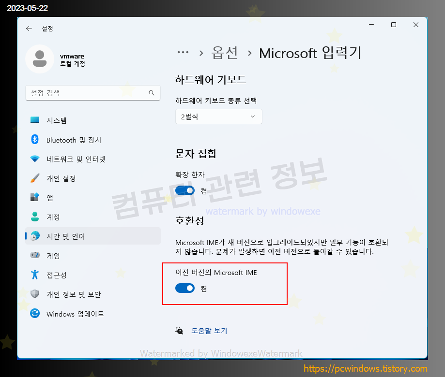Go to 네트워크 및 인터넷 settings
Viewport: 445px width, 377px height.
pos(93,159)
